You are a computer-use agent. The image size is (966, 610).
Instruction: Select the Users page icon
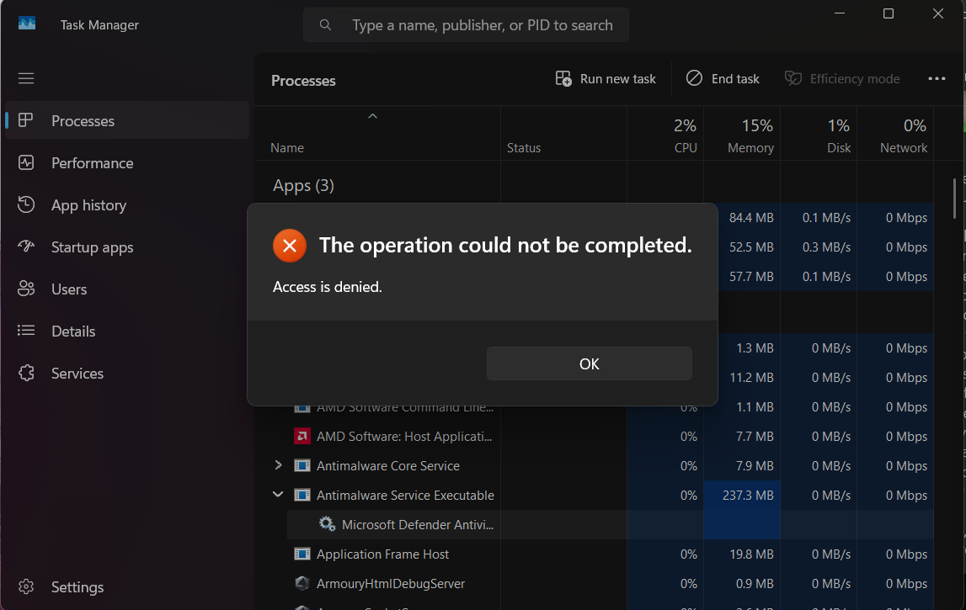pyautogui.click(x=26, y=289)
